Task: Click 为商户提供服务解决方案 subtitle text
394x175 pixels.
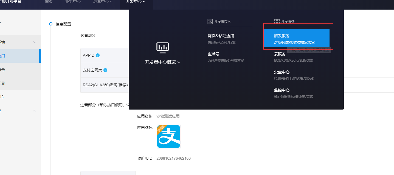Action: [226, 60]
